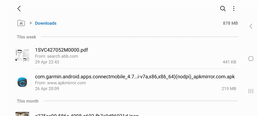Image resolution: width=258 pixels, height=116 pixels.
Task: Select the Downloads breadcrumb
Action: [46, 23]
